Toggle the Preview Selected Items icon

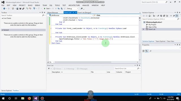pos(177,16)
